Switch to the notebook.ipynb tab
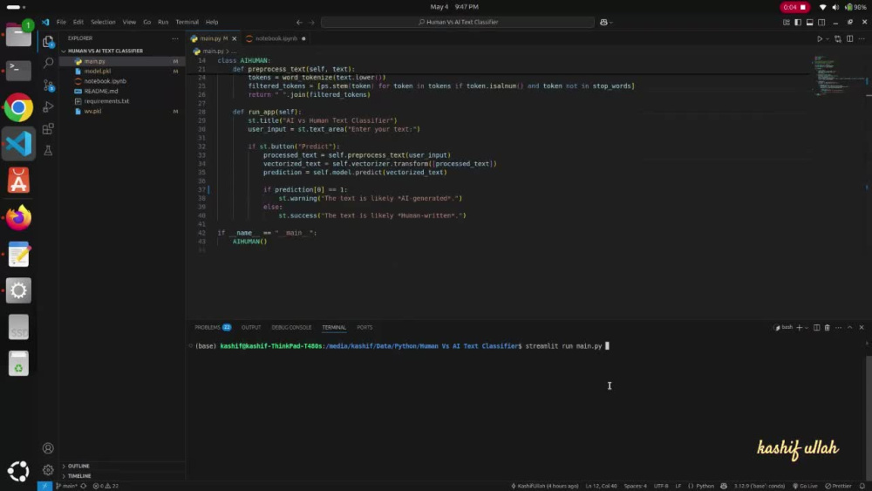This screenshot has height=491, width=872. pos(276,39)
